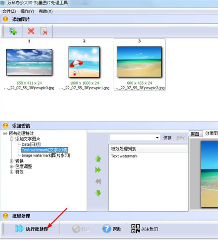Select the beach umbrella newpic1.jpg thumbnail

click(x=84, y=62)
